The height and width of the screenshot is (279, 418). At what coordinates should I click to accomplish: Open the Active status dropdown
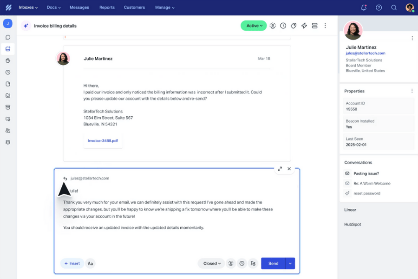click(254, 26)
